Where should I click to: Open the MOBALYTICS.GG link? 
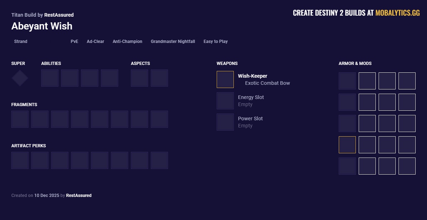[x=397, y=12]
